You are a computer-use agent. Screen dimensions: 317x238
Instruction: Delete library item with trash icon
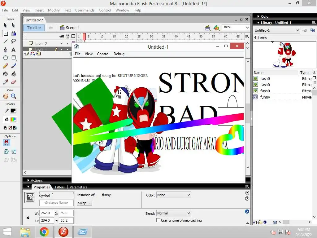[275, 222]
